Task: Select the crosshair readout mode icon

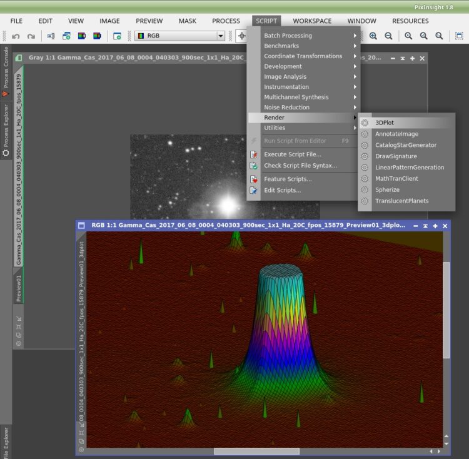Action: [x=241, y=36]
